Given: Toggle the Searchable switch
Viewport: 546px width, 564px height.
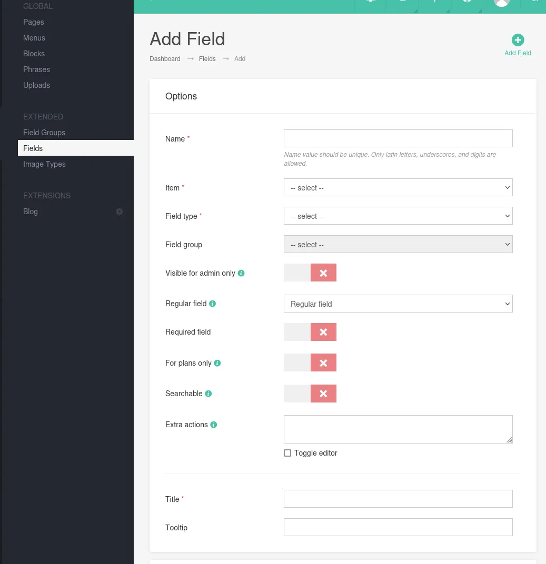Looking at the screenshot, I should click(x=310, y=394).
